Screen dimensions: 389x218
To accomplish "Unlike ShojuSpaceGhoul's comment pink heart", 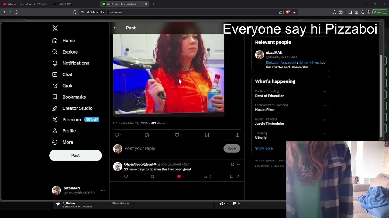I will pos(179,177).
